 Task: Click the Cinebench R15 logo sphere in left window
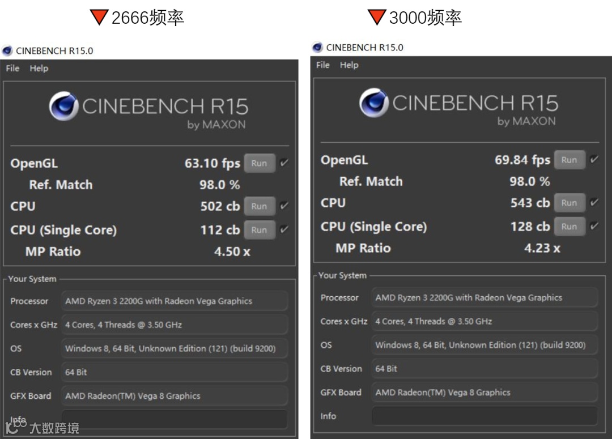pyautogui.click(x=63, y=106)
